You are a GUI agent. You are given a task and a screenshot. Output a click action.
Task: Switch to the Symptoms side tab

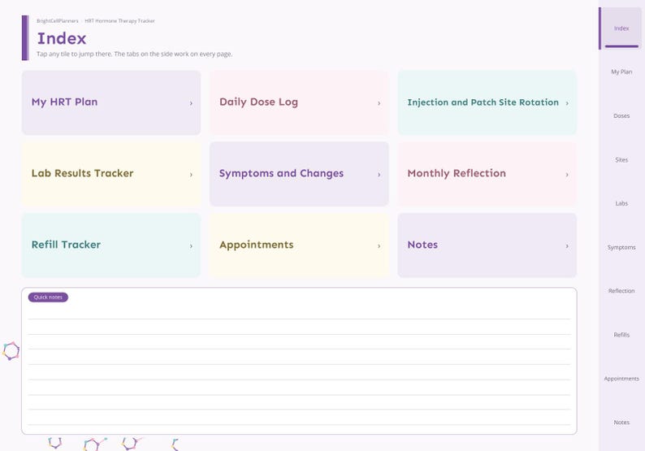tap(621, 247)
